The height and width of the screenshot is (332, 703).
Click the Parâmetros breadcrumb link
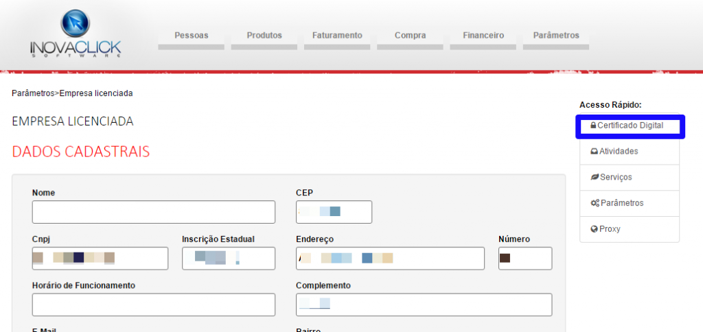(32, 93)
